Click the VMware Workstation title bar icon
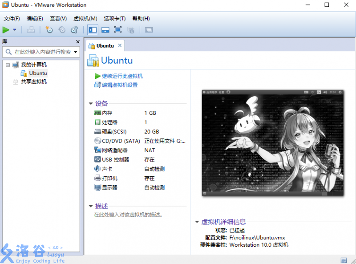 pos(5,5)
